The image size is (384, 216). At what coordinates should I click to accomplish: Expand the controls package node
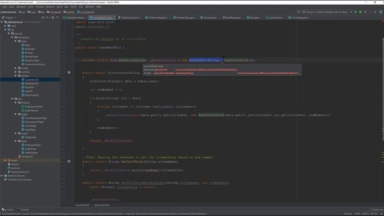[x=16, y=72]
